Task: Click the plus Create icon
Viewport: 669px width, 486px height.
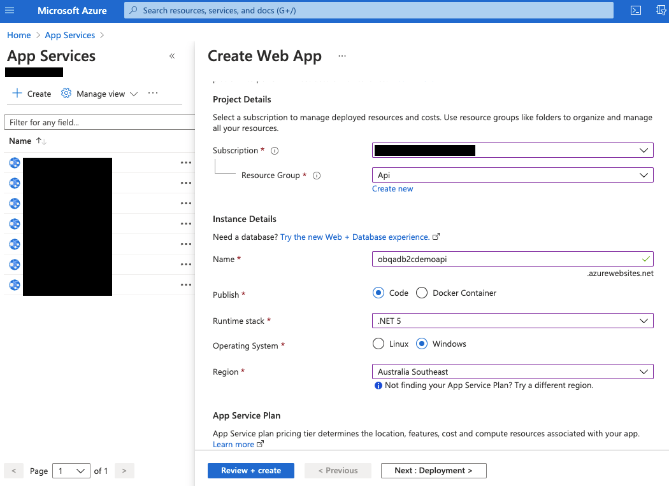Action: tap(17, 94)
